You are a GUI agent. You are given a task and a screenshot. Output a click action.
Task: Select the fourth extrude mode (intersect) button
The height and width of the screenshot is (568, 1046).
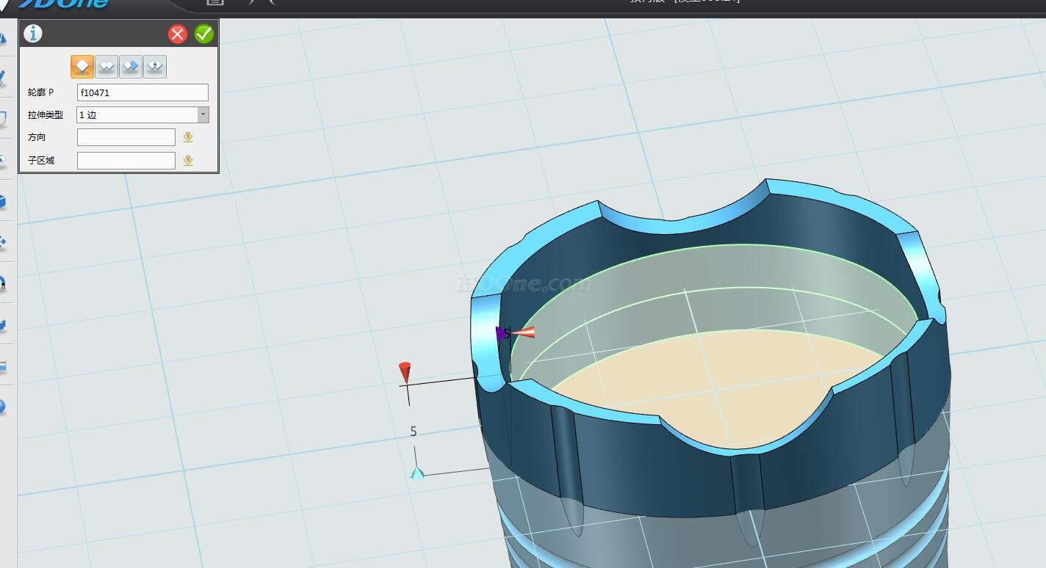(x=155, y=66)
